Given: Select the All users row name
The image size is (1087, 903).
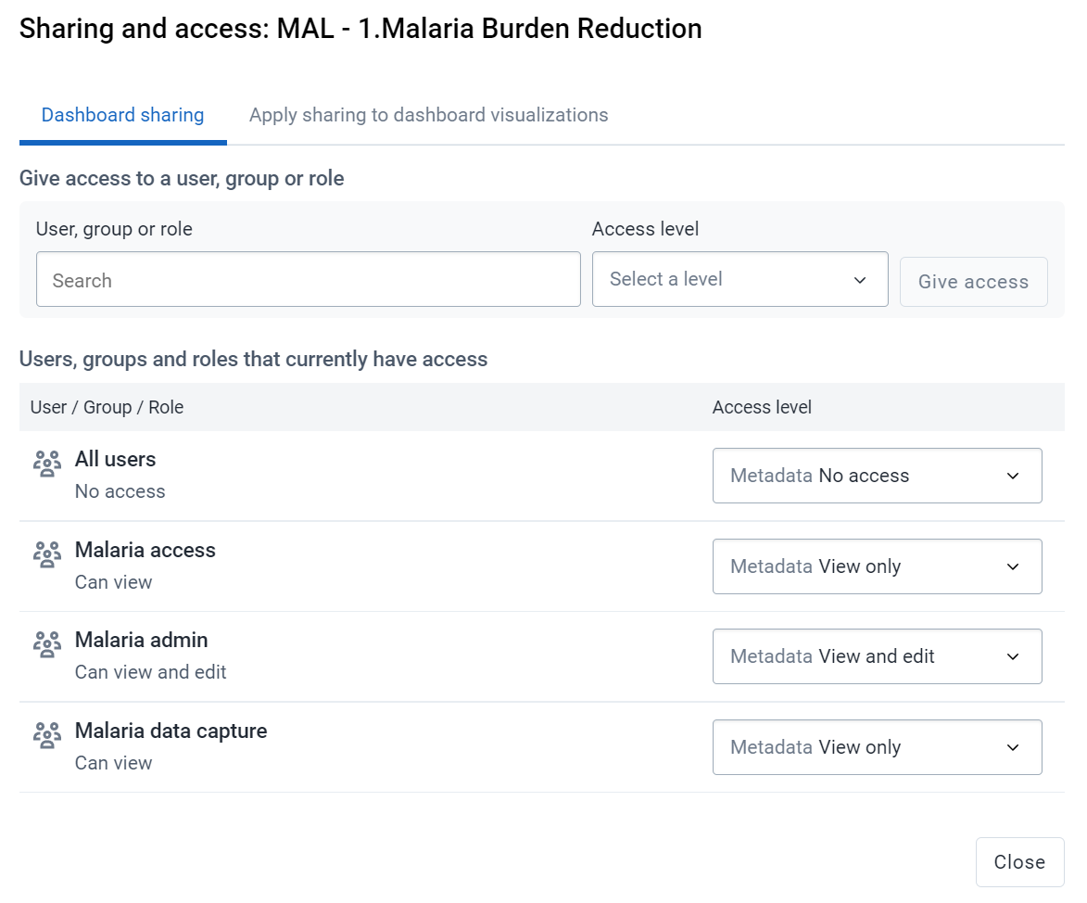Looking at the screenshot, I should coord(115,459).
